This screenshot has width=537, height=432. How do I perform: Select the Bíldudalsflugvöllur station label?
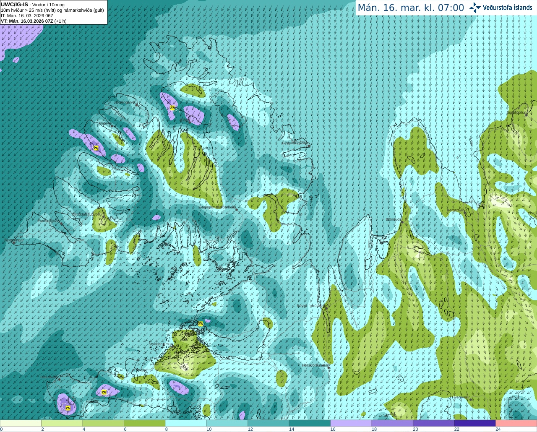pos(88,214)
